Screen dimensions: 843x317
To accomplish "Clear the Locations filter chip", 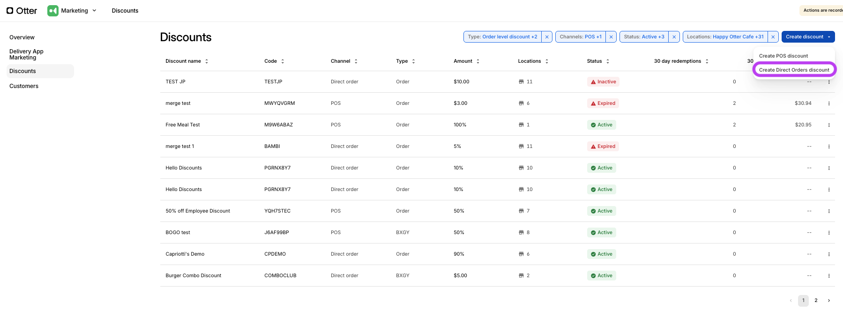I will coord(773,37).
